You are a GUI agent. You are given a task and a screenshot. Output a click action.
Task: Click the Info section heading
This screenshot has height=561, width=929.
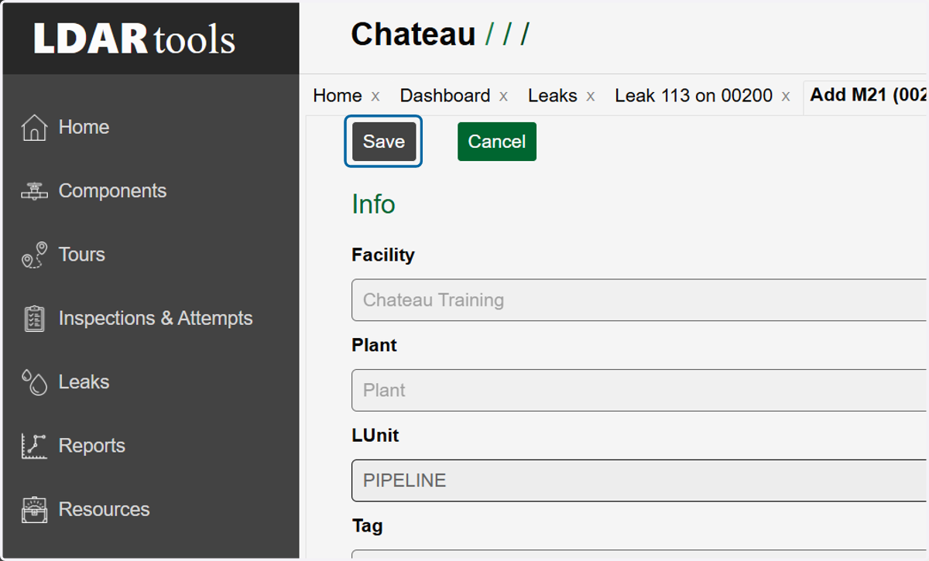point(373,204)
